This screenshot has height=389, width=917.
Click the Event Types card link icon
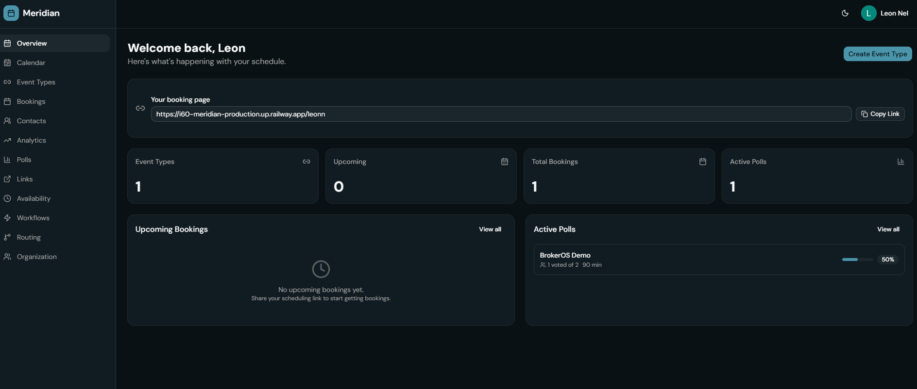tap(306, 162)
